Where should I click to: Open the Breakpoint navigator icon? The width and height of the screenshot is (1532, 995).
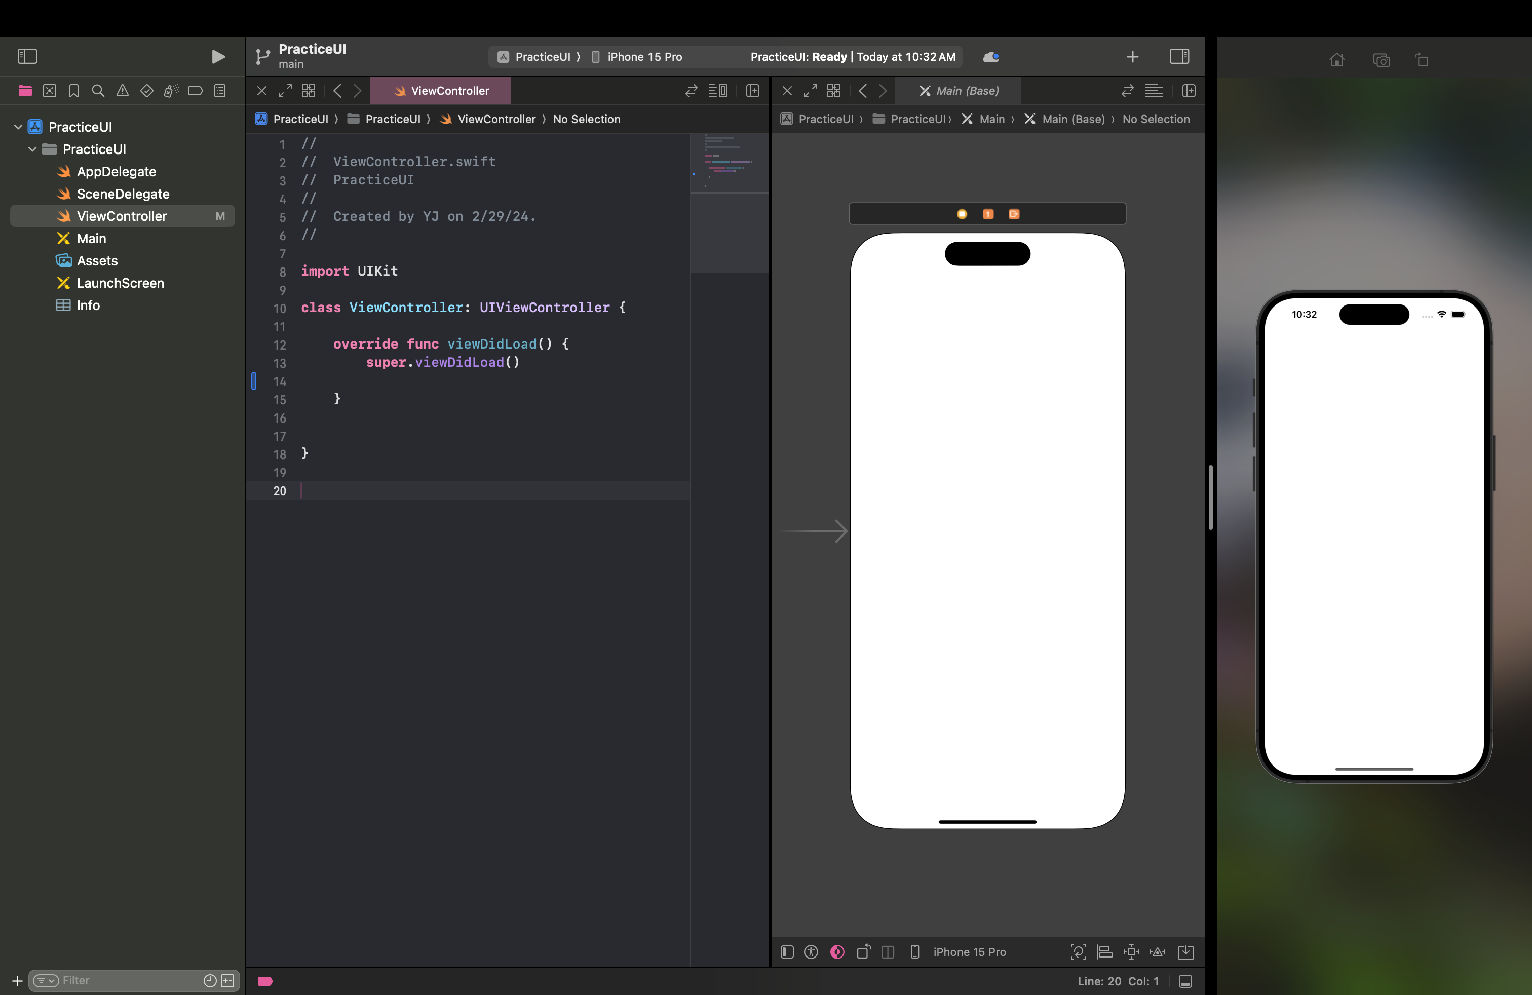coord(195,91)
